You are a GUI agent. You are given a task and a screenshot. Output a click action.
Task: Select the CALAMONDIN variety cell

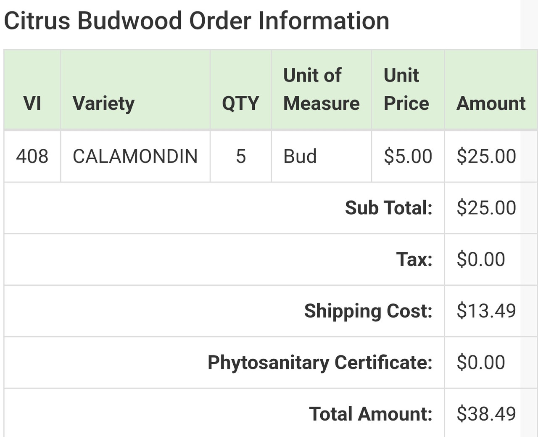click(x=135, y=156)
